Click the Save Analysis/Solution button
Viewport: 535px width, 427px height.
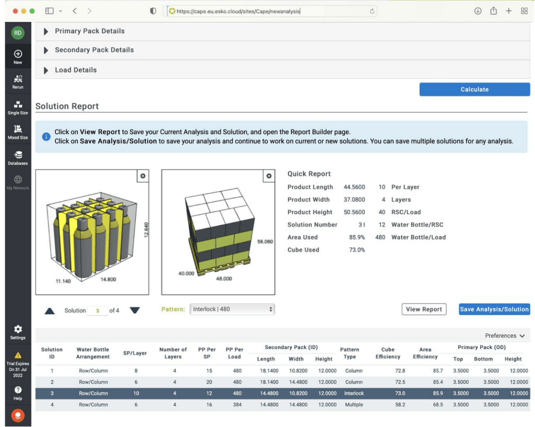pyautogui.click(x=494, y=309)
